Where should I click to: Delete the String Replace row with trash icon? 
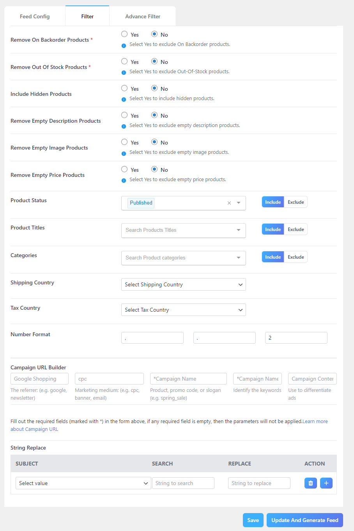[x=310, y=483]
